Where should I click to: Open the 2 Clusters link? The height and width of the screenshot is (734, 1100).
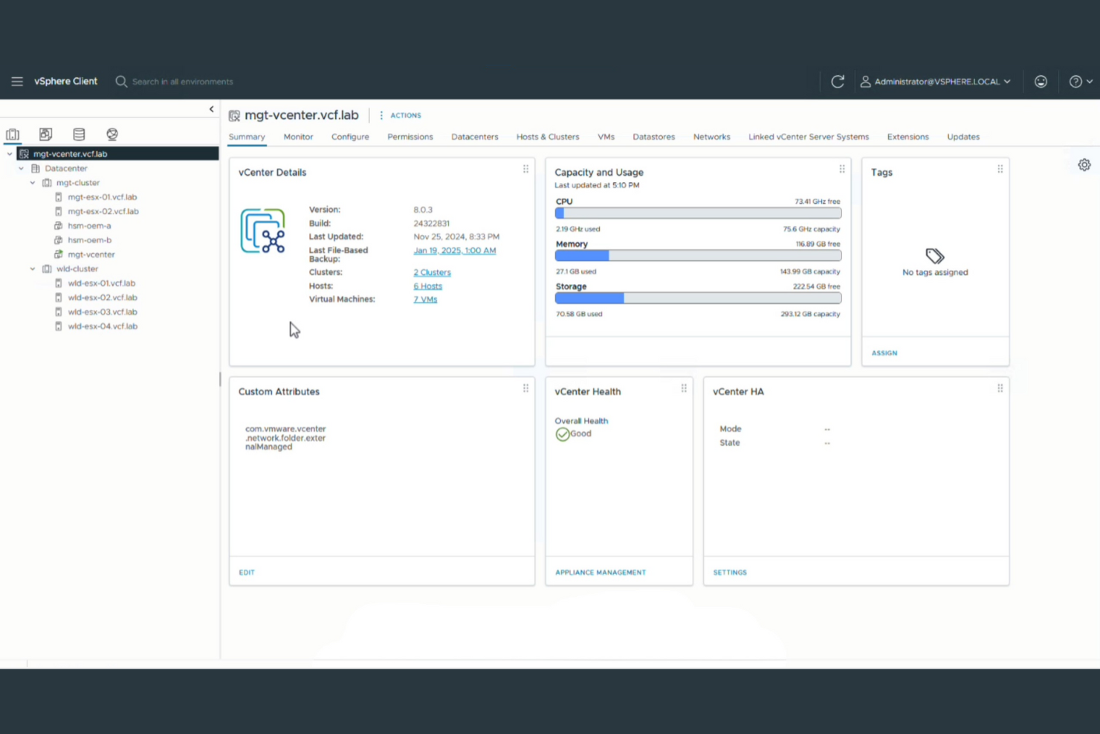(x=433, y=272)
